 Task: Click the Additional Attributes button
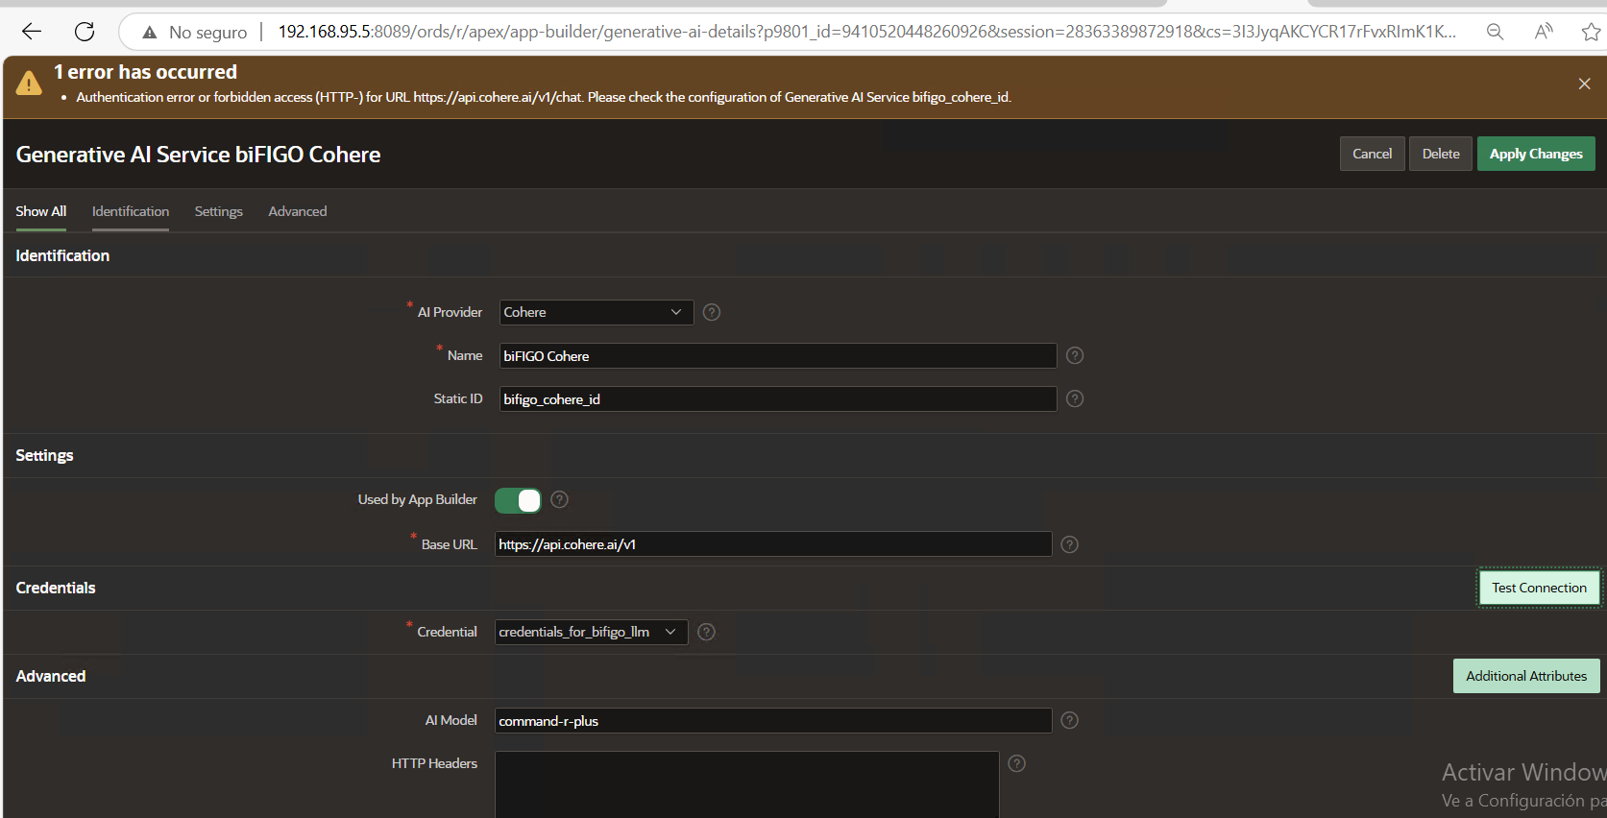pyautogui.click(x=1526, y=676)
